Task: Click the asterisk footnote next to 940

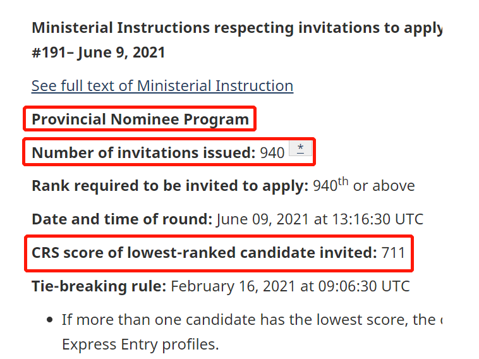Action: pos(301,149)
